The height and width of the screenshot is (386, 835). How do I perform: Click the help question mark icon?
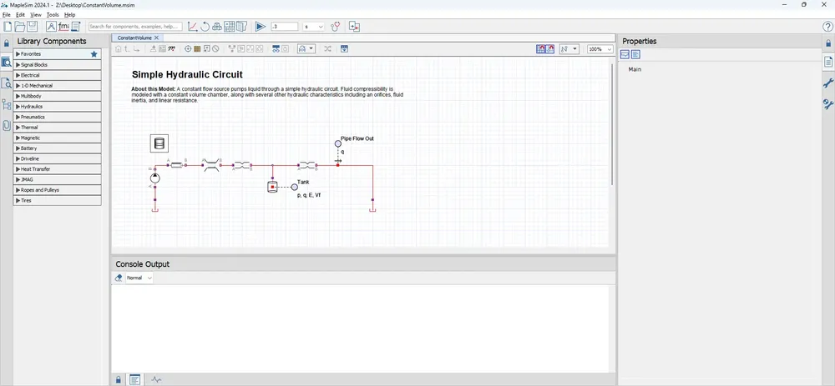(827, 26)
